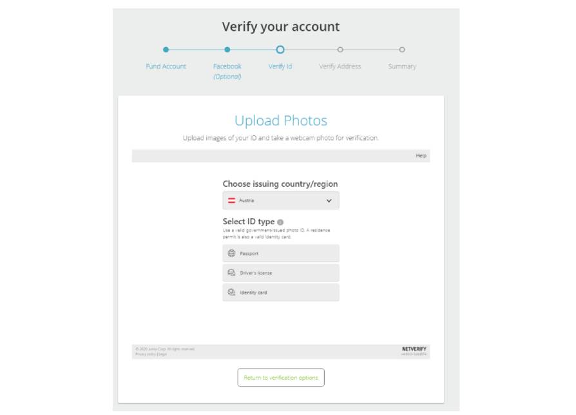
Task: Open the Austria country selector
Action: [x=281, y=200]
